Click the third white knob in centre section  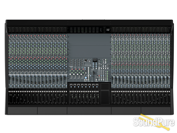tap(77, 74)
